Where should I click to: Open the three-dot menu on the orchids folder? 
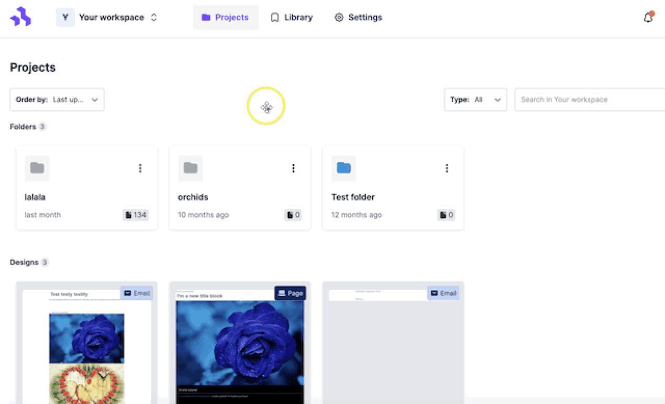[293, 168]
